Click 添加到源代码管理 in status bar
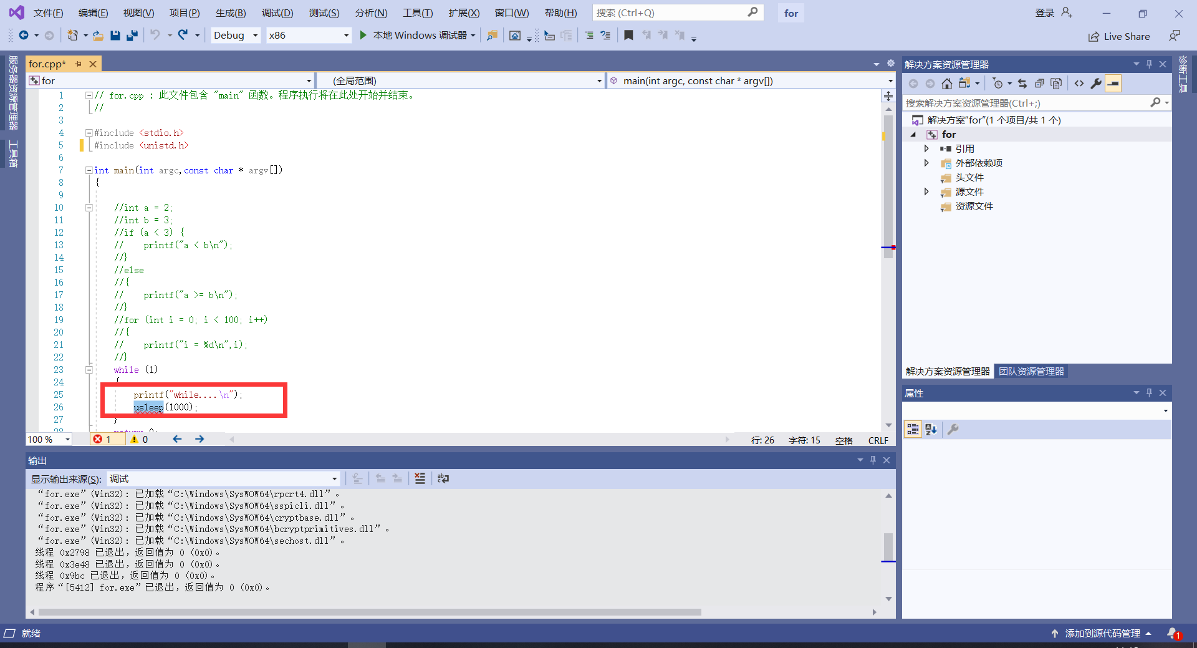This screenshot has width=1197, height=648. (x=1102, y=633)
